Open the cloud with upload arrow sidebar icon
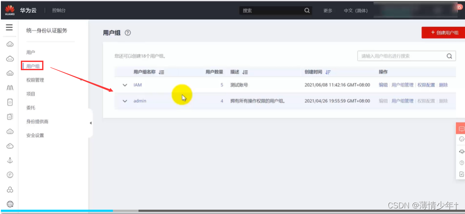The height and width of the screenshot is (214, 465). tap(10, 131)
